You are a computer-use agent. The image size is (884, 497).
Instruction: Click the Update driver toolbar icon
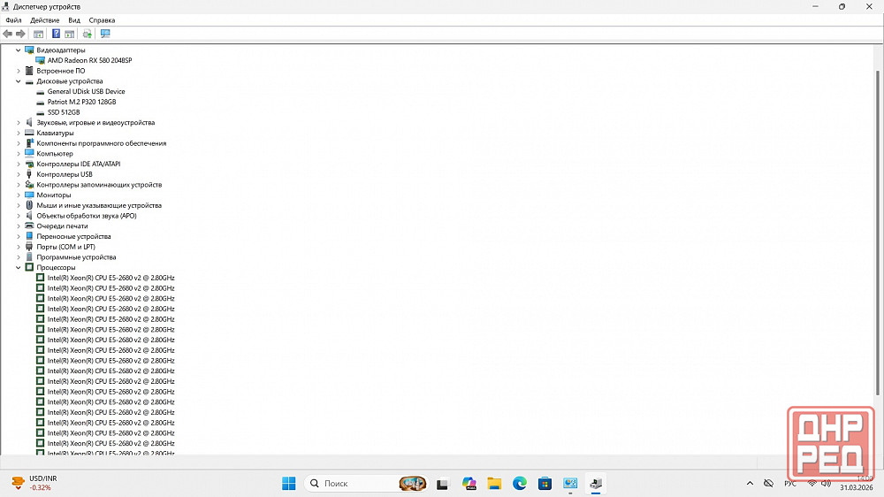click(87, 34)
